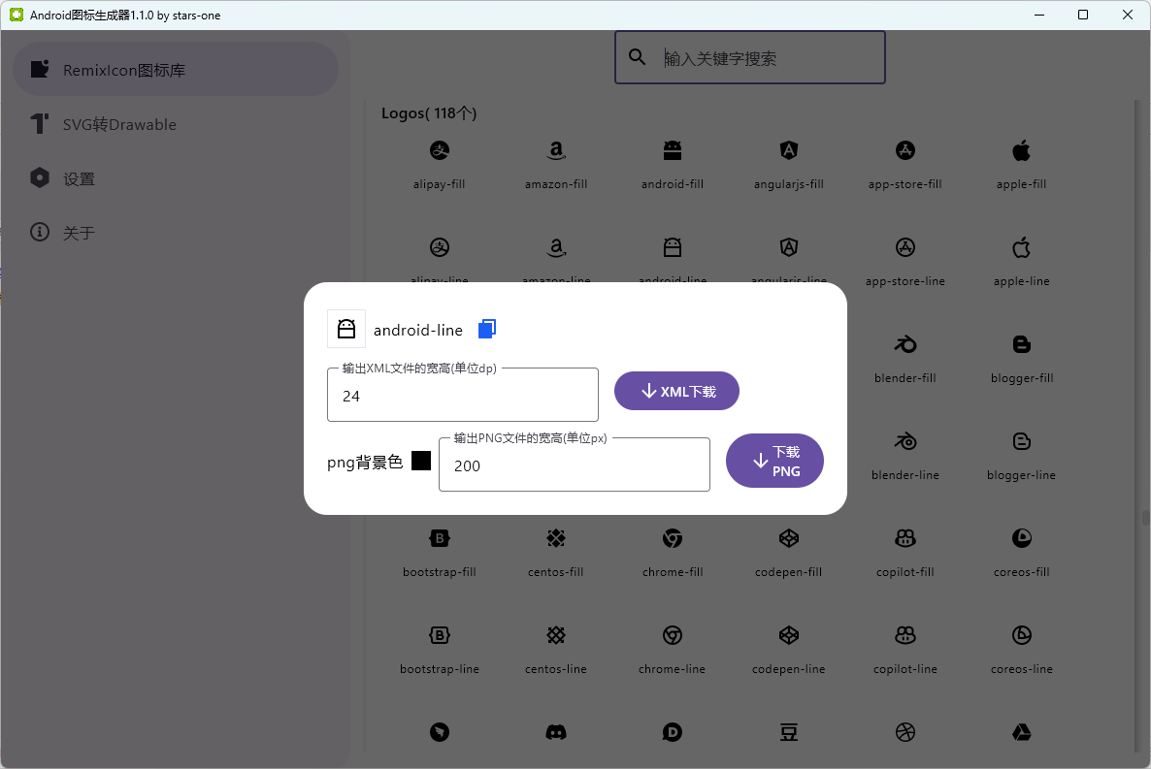The width and height of the screenshot is (1151, 769).
Task: Choose the outlined Amazon logo icon
Action: (556, 247)
